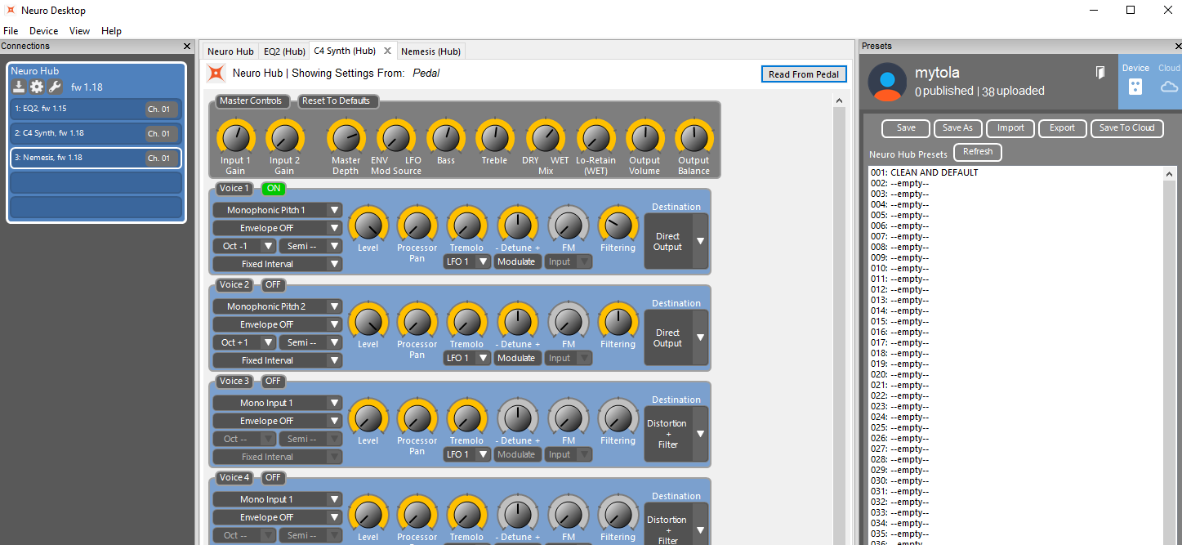The image size is (1182, 545).
Task: Click the Input 1 Gain knob
Action: point(236,137)
